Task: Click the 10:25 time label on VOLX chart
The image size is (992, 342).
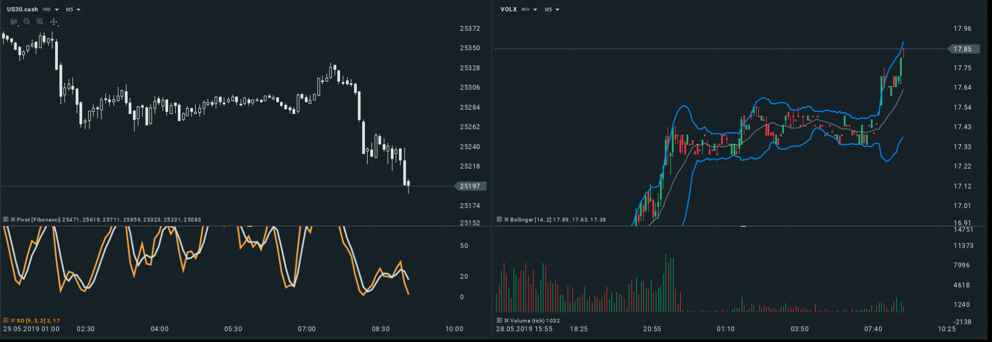Action: point(947,329)
